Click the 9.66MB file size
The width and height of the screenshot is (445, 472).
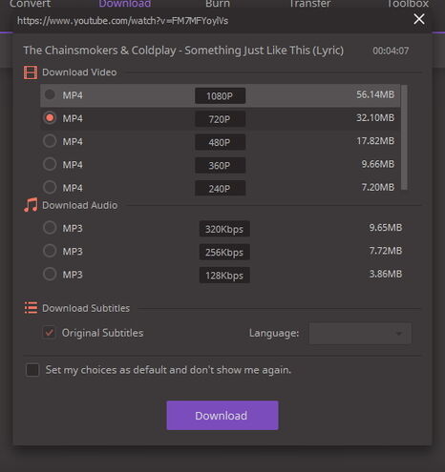(x=378, y=164)
